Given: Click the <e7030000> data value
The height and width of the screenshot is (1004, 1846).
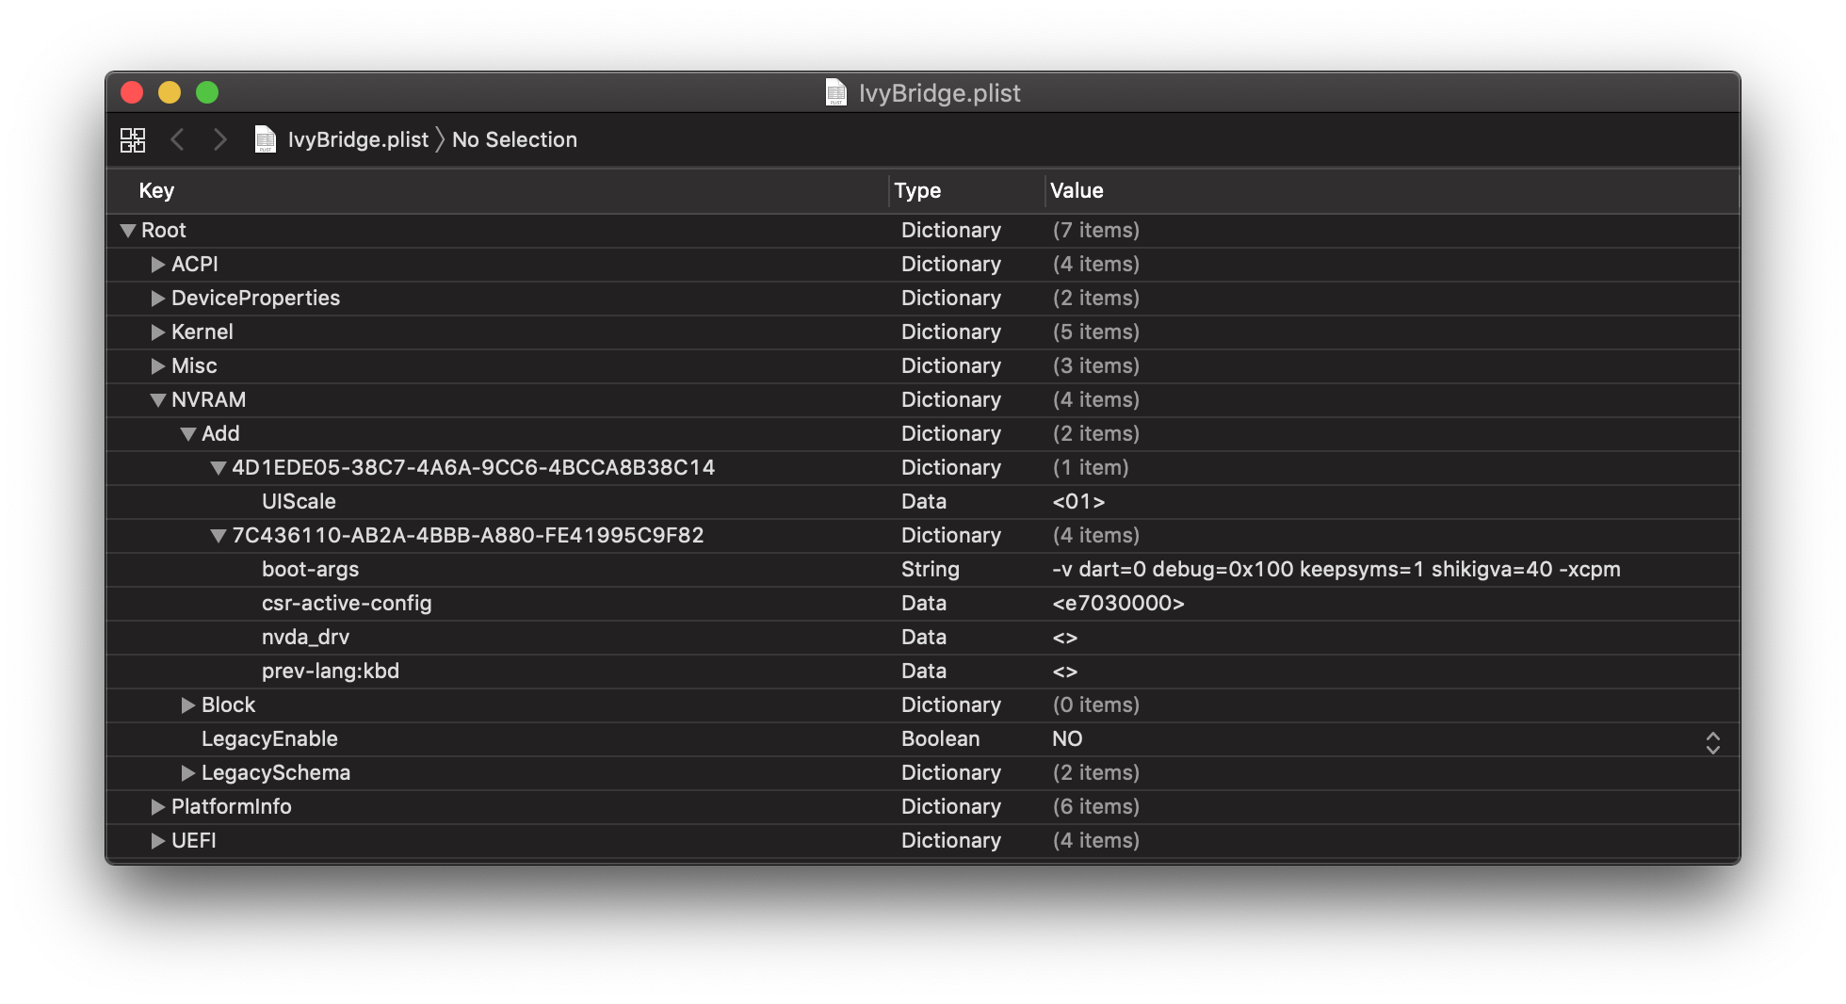Looking at the screenshot, I should [x=1118, y=604].
